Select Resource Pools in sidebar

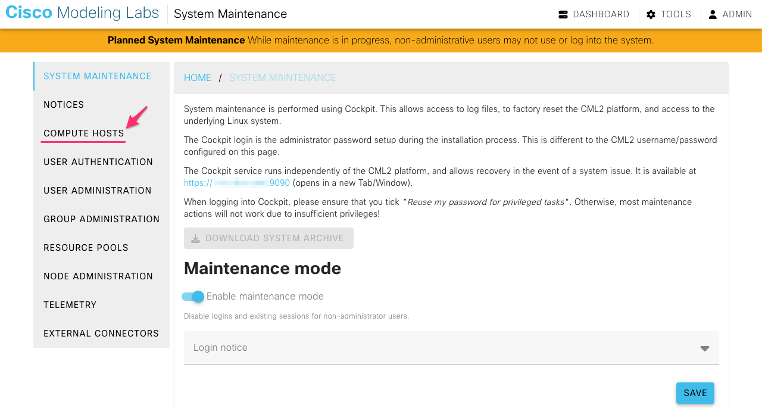(102, 248)
